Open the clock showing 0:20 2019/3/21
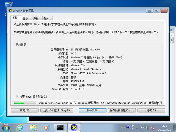176x132 pixels. [164, 128]
